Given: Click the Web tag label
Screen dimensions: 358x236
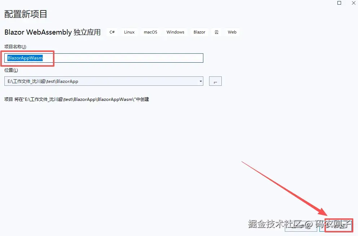Looking at the screenshot, I should tap(232, 32).
